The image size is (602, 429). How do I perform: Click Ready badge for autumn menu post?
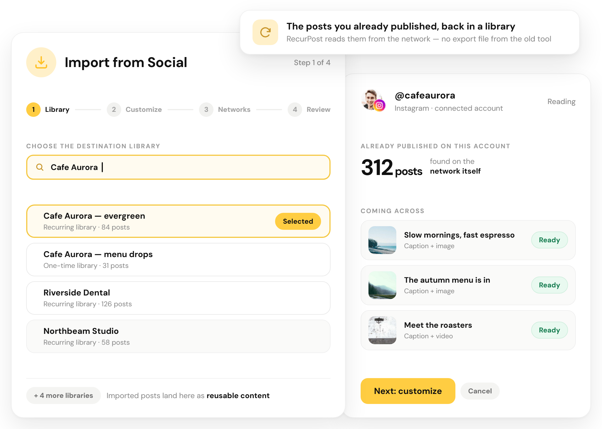click(549, 285)
